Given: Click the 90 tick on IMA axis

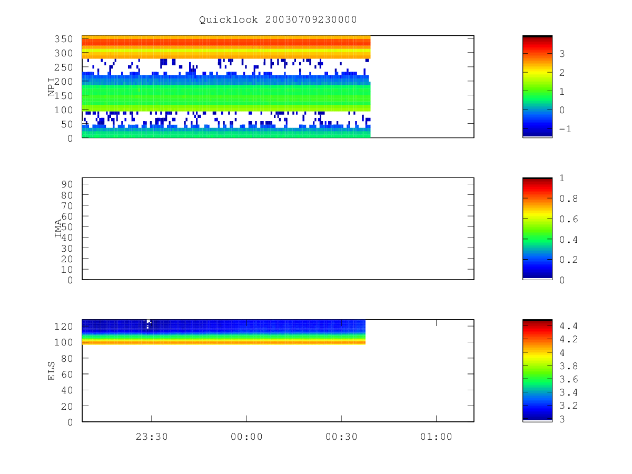Looking at the screenshot, I should (68, 184).
